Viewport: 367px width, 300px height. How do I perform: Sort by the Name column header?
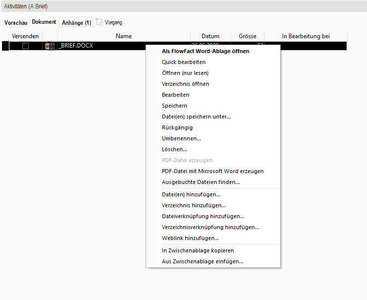(x=124, y=36)
